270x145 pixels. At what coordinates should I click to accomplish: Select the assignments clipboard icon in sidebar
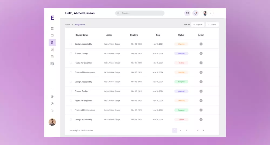click(x=52, y=43)
